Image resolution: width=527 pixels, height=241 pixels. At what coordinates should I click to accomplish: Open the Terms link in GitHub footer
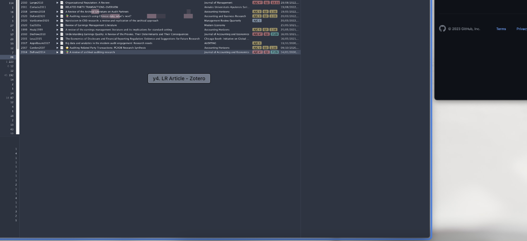501,29
